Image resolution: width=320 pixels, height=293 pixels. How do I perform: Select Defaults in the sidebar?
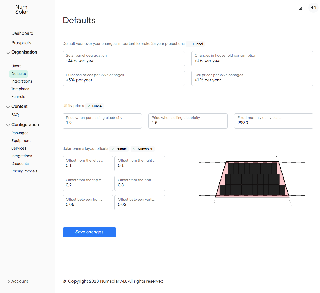coord(19,74)
